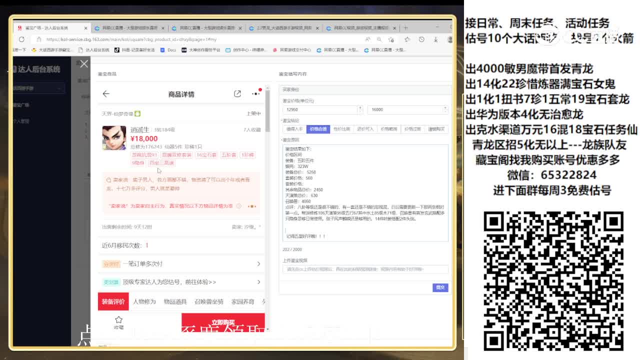Click the zoom magnifier icon in the address bar

[379, 39]
